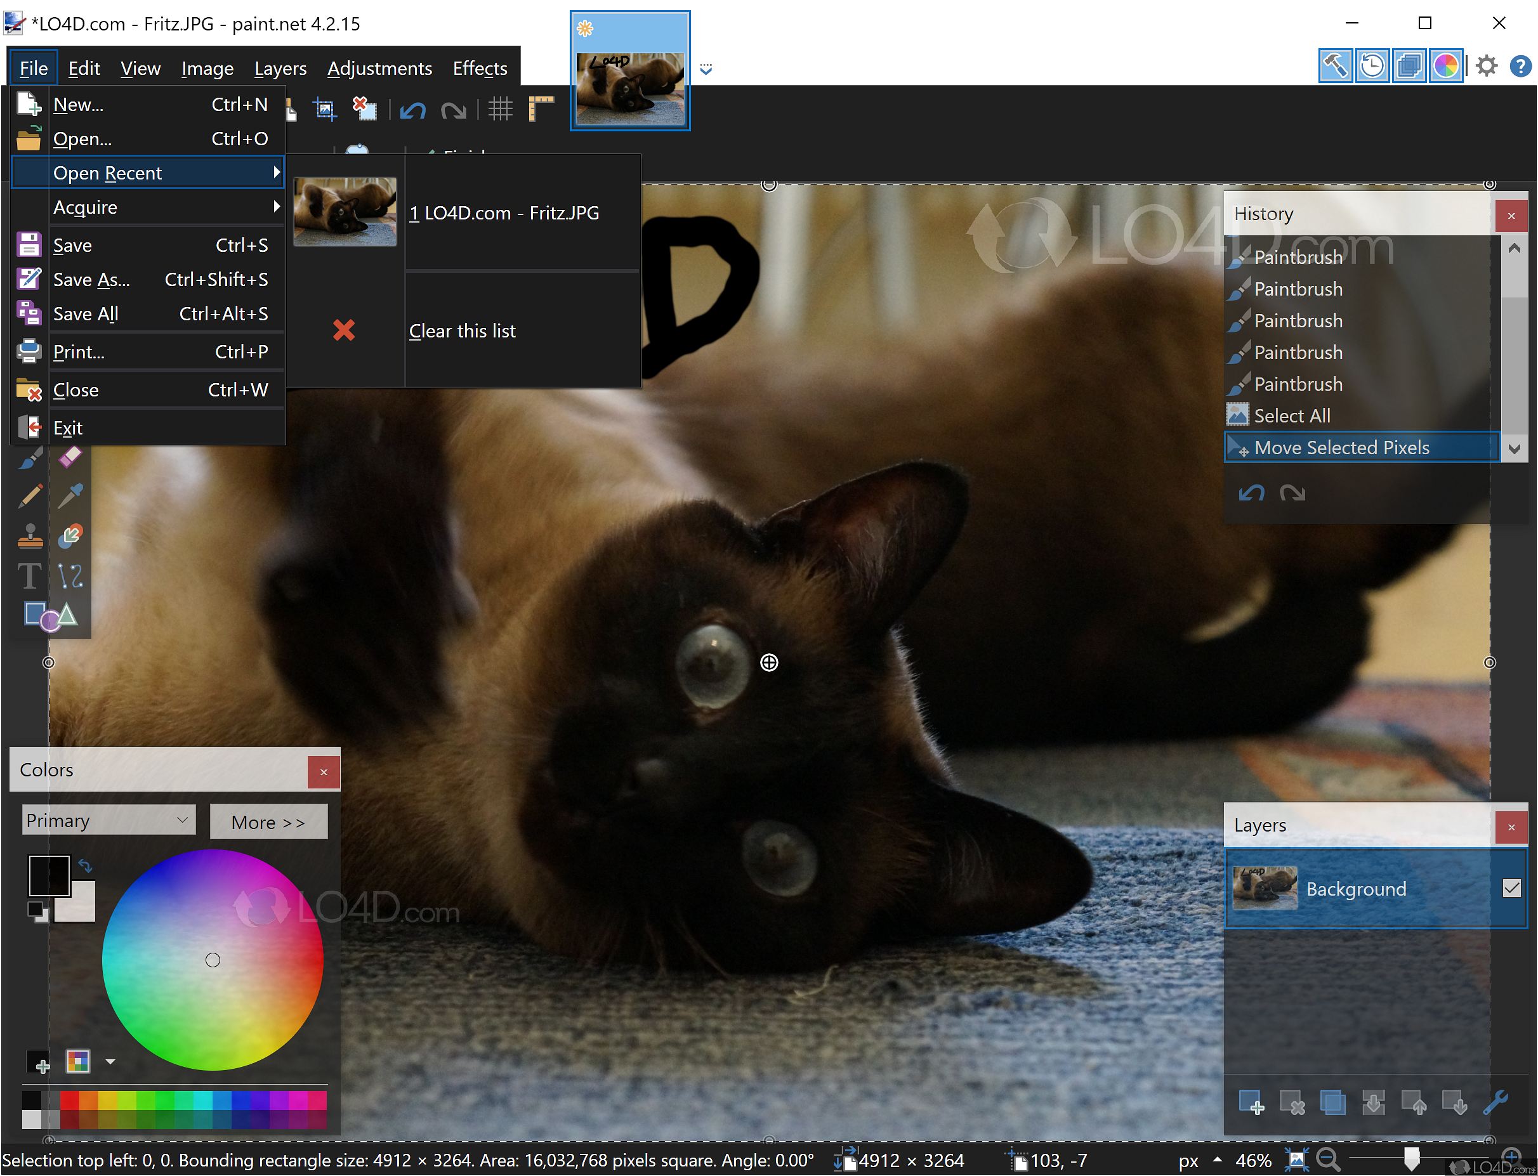Select the Color Picker eyedropper tool
The image size is (1538, 1176).
[x=70, y=496]
